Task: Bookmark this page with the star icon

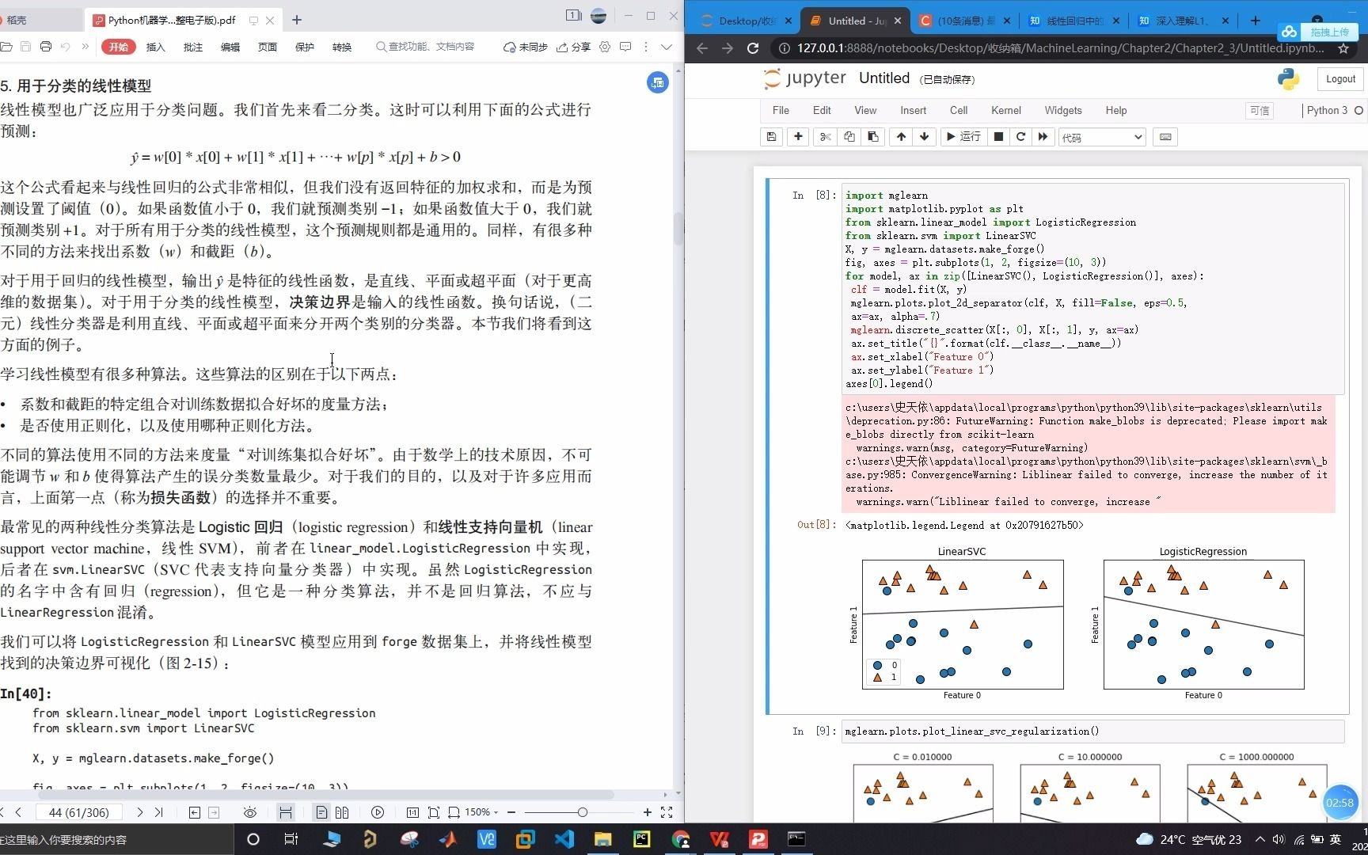Action: (x=1343, y=48)
